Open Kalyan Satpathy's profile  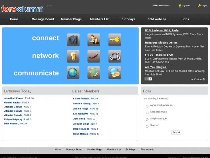point(13,119)
